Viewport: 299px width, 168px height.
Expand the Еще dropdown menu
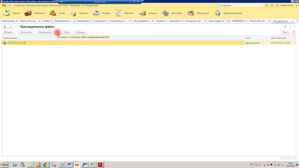pyautogui.click(x=285, y=32)
